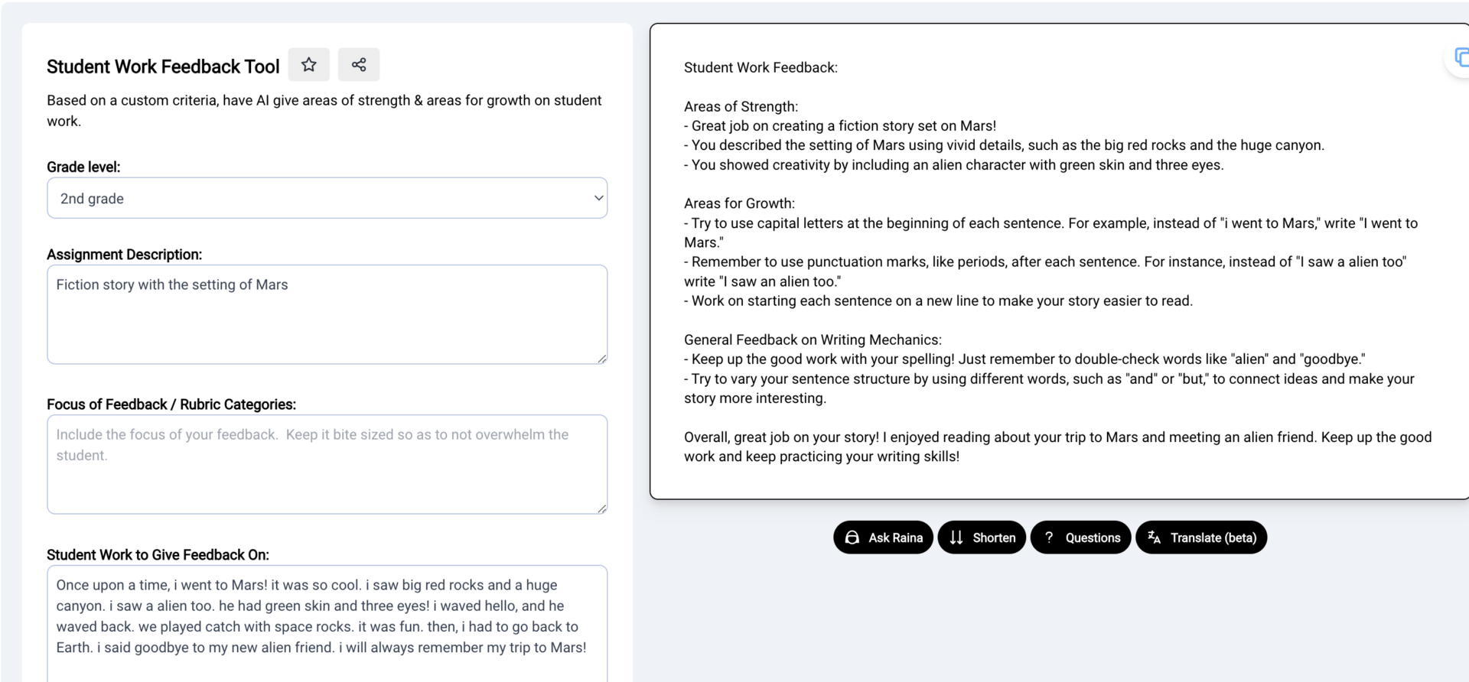
Task: Click the down-arrows icon on Shorten
Action: pyautogui.click(x=956, y=537)
